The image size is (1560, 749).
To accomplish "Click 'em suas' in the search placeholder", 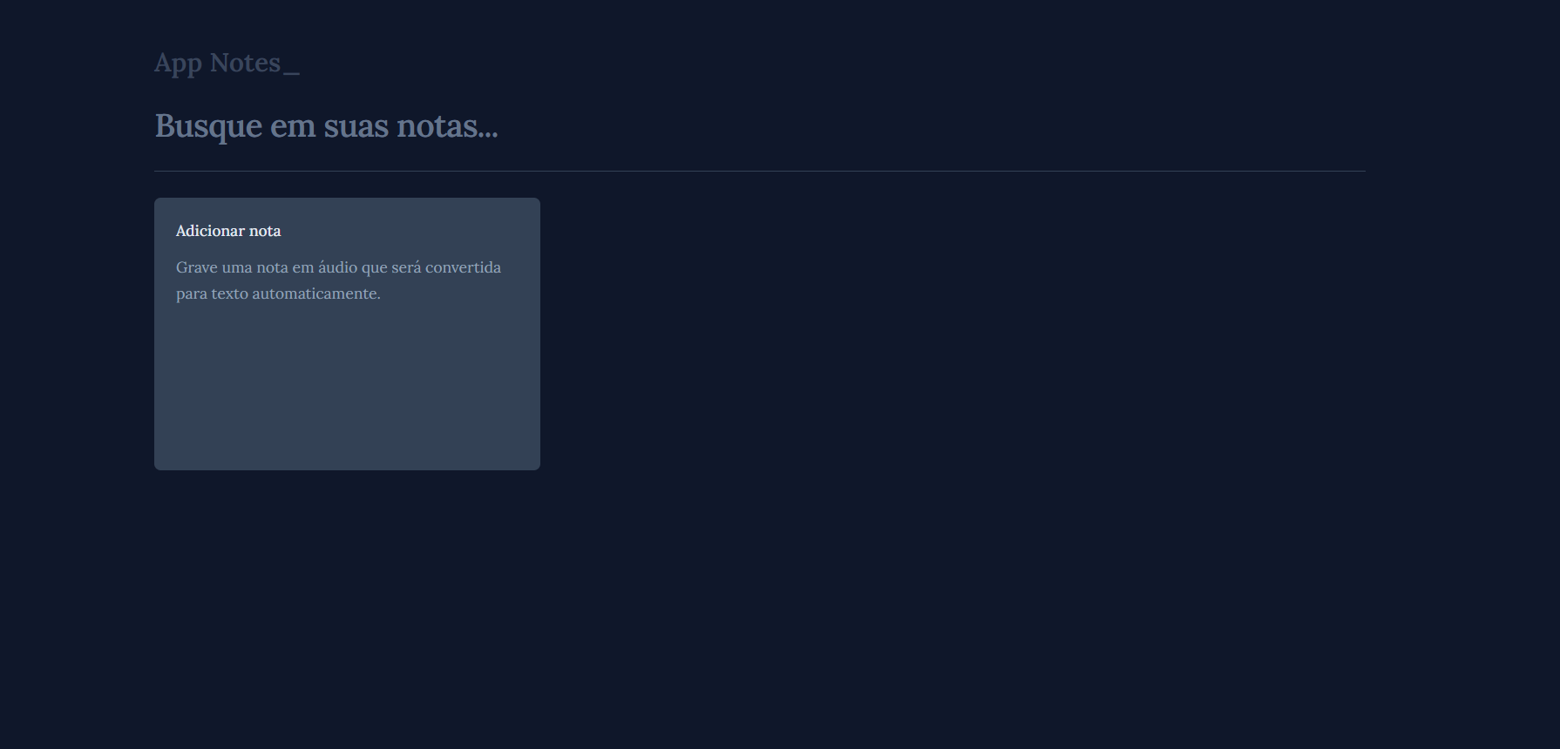I will (329, 127).
